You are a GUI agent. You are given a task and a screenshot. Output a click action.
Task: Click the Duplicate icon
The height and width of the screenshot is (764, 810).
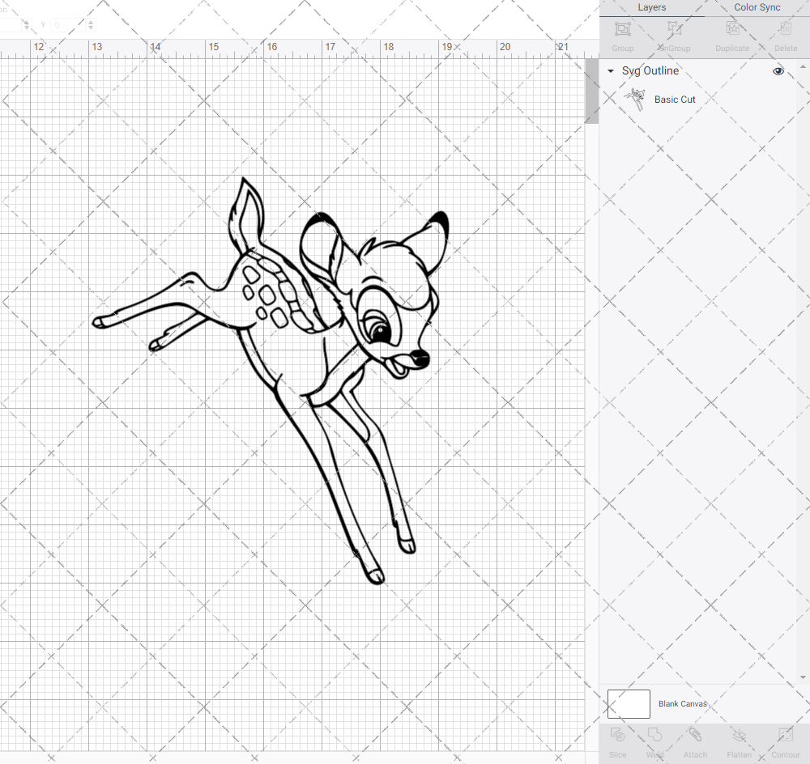pyautogui.click(x=732, y=29)
